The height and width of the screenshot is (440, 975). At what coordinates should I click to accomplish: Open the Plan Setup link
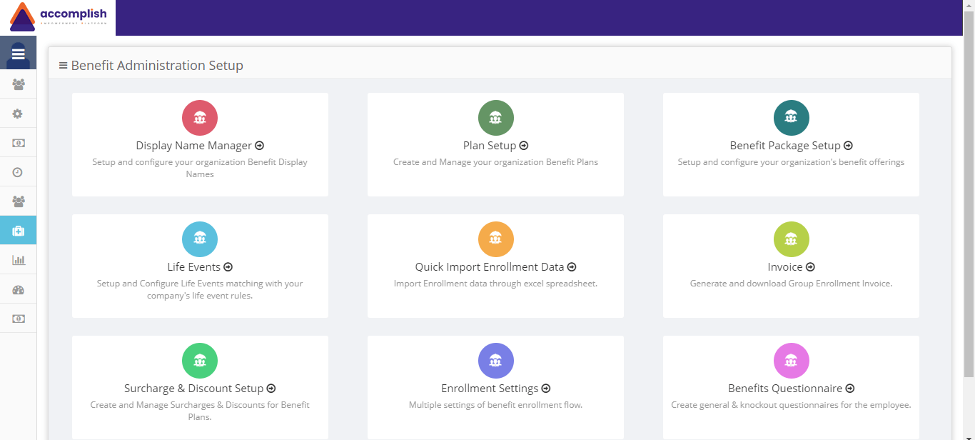coord(495,146)
